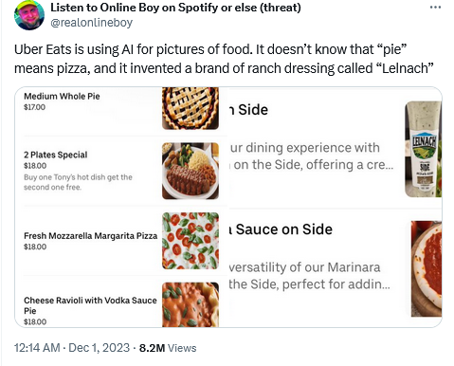The height and width of the screenshot is (366, 454).
Task: Select the Fresh Mozzarella Margarita Pizza title
Action: (x=91, y=236)
